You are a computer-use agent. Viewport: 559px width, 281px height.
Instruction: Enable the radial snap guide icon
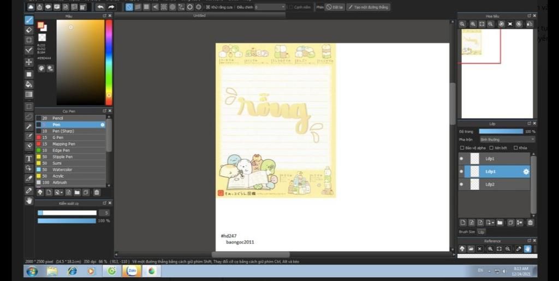164,7
